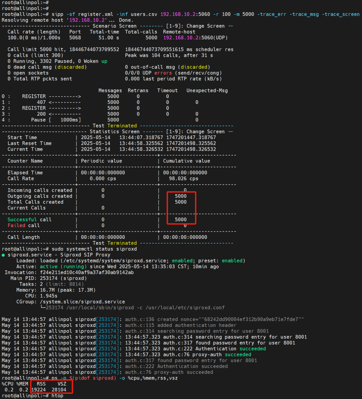Click the 'Total-time' column header
The height and width of the screenshot is (399, 362).
point(104,32)
